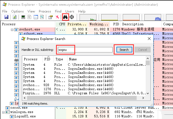
Task: Click the Search button in dialog
Action: 124,50
